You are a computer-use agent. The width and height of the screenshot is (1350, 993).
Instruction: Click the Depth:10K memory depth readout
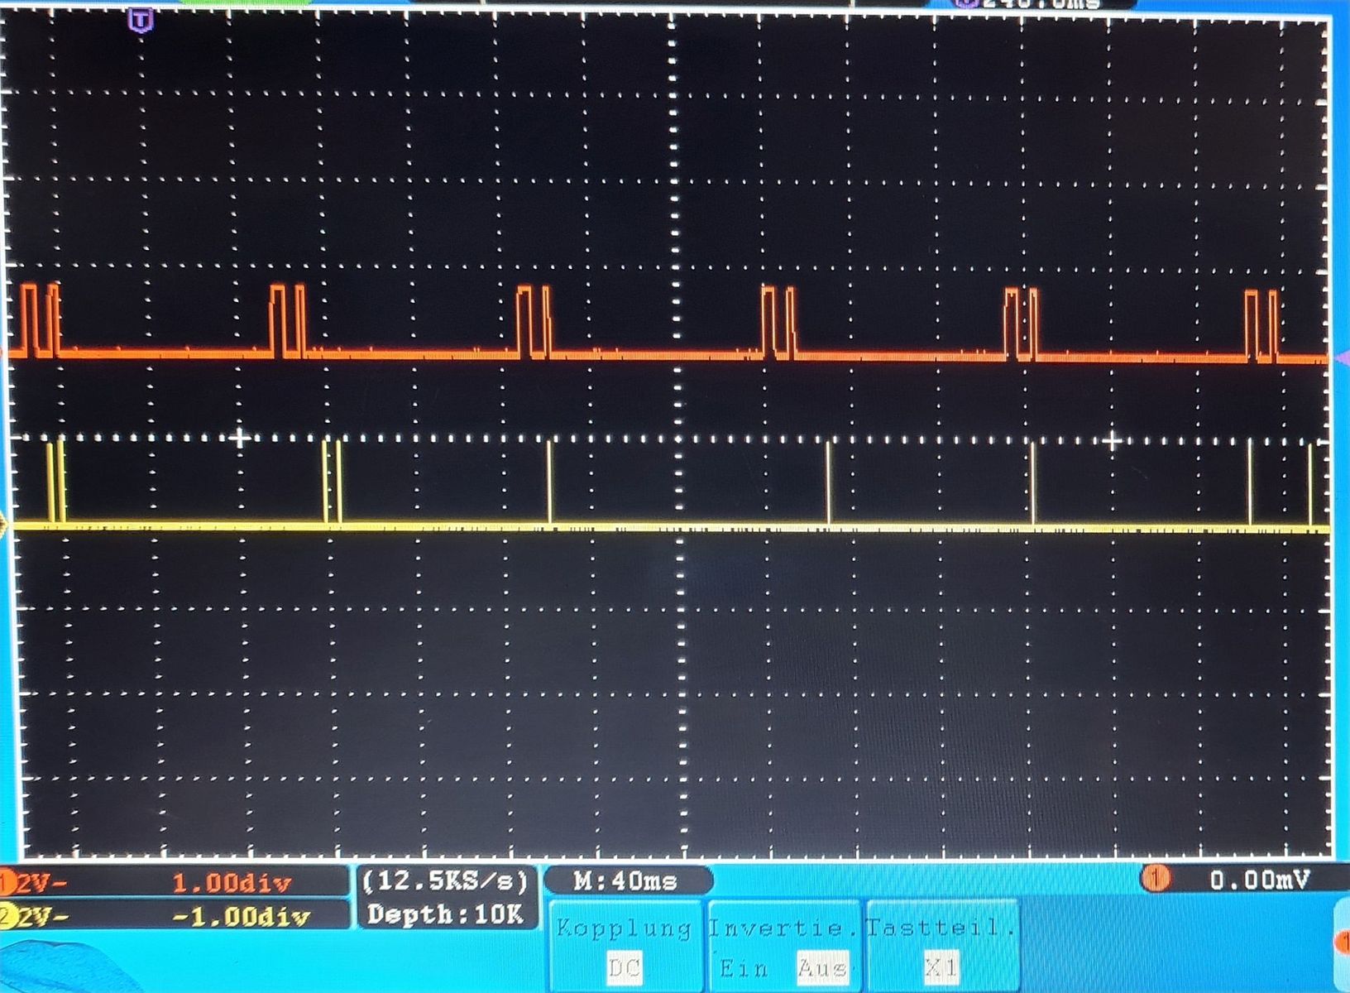click(x=445, y=914)
